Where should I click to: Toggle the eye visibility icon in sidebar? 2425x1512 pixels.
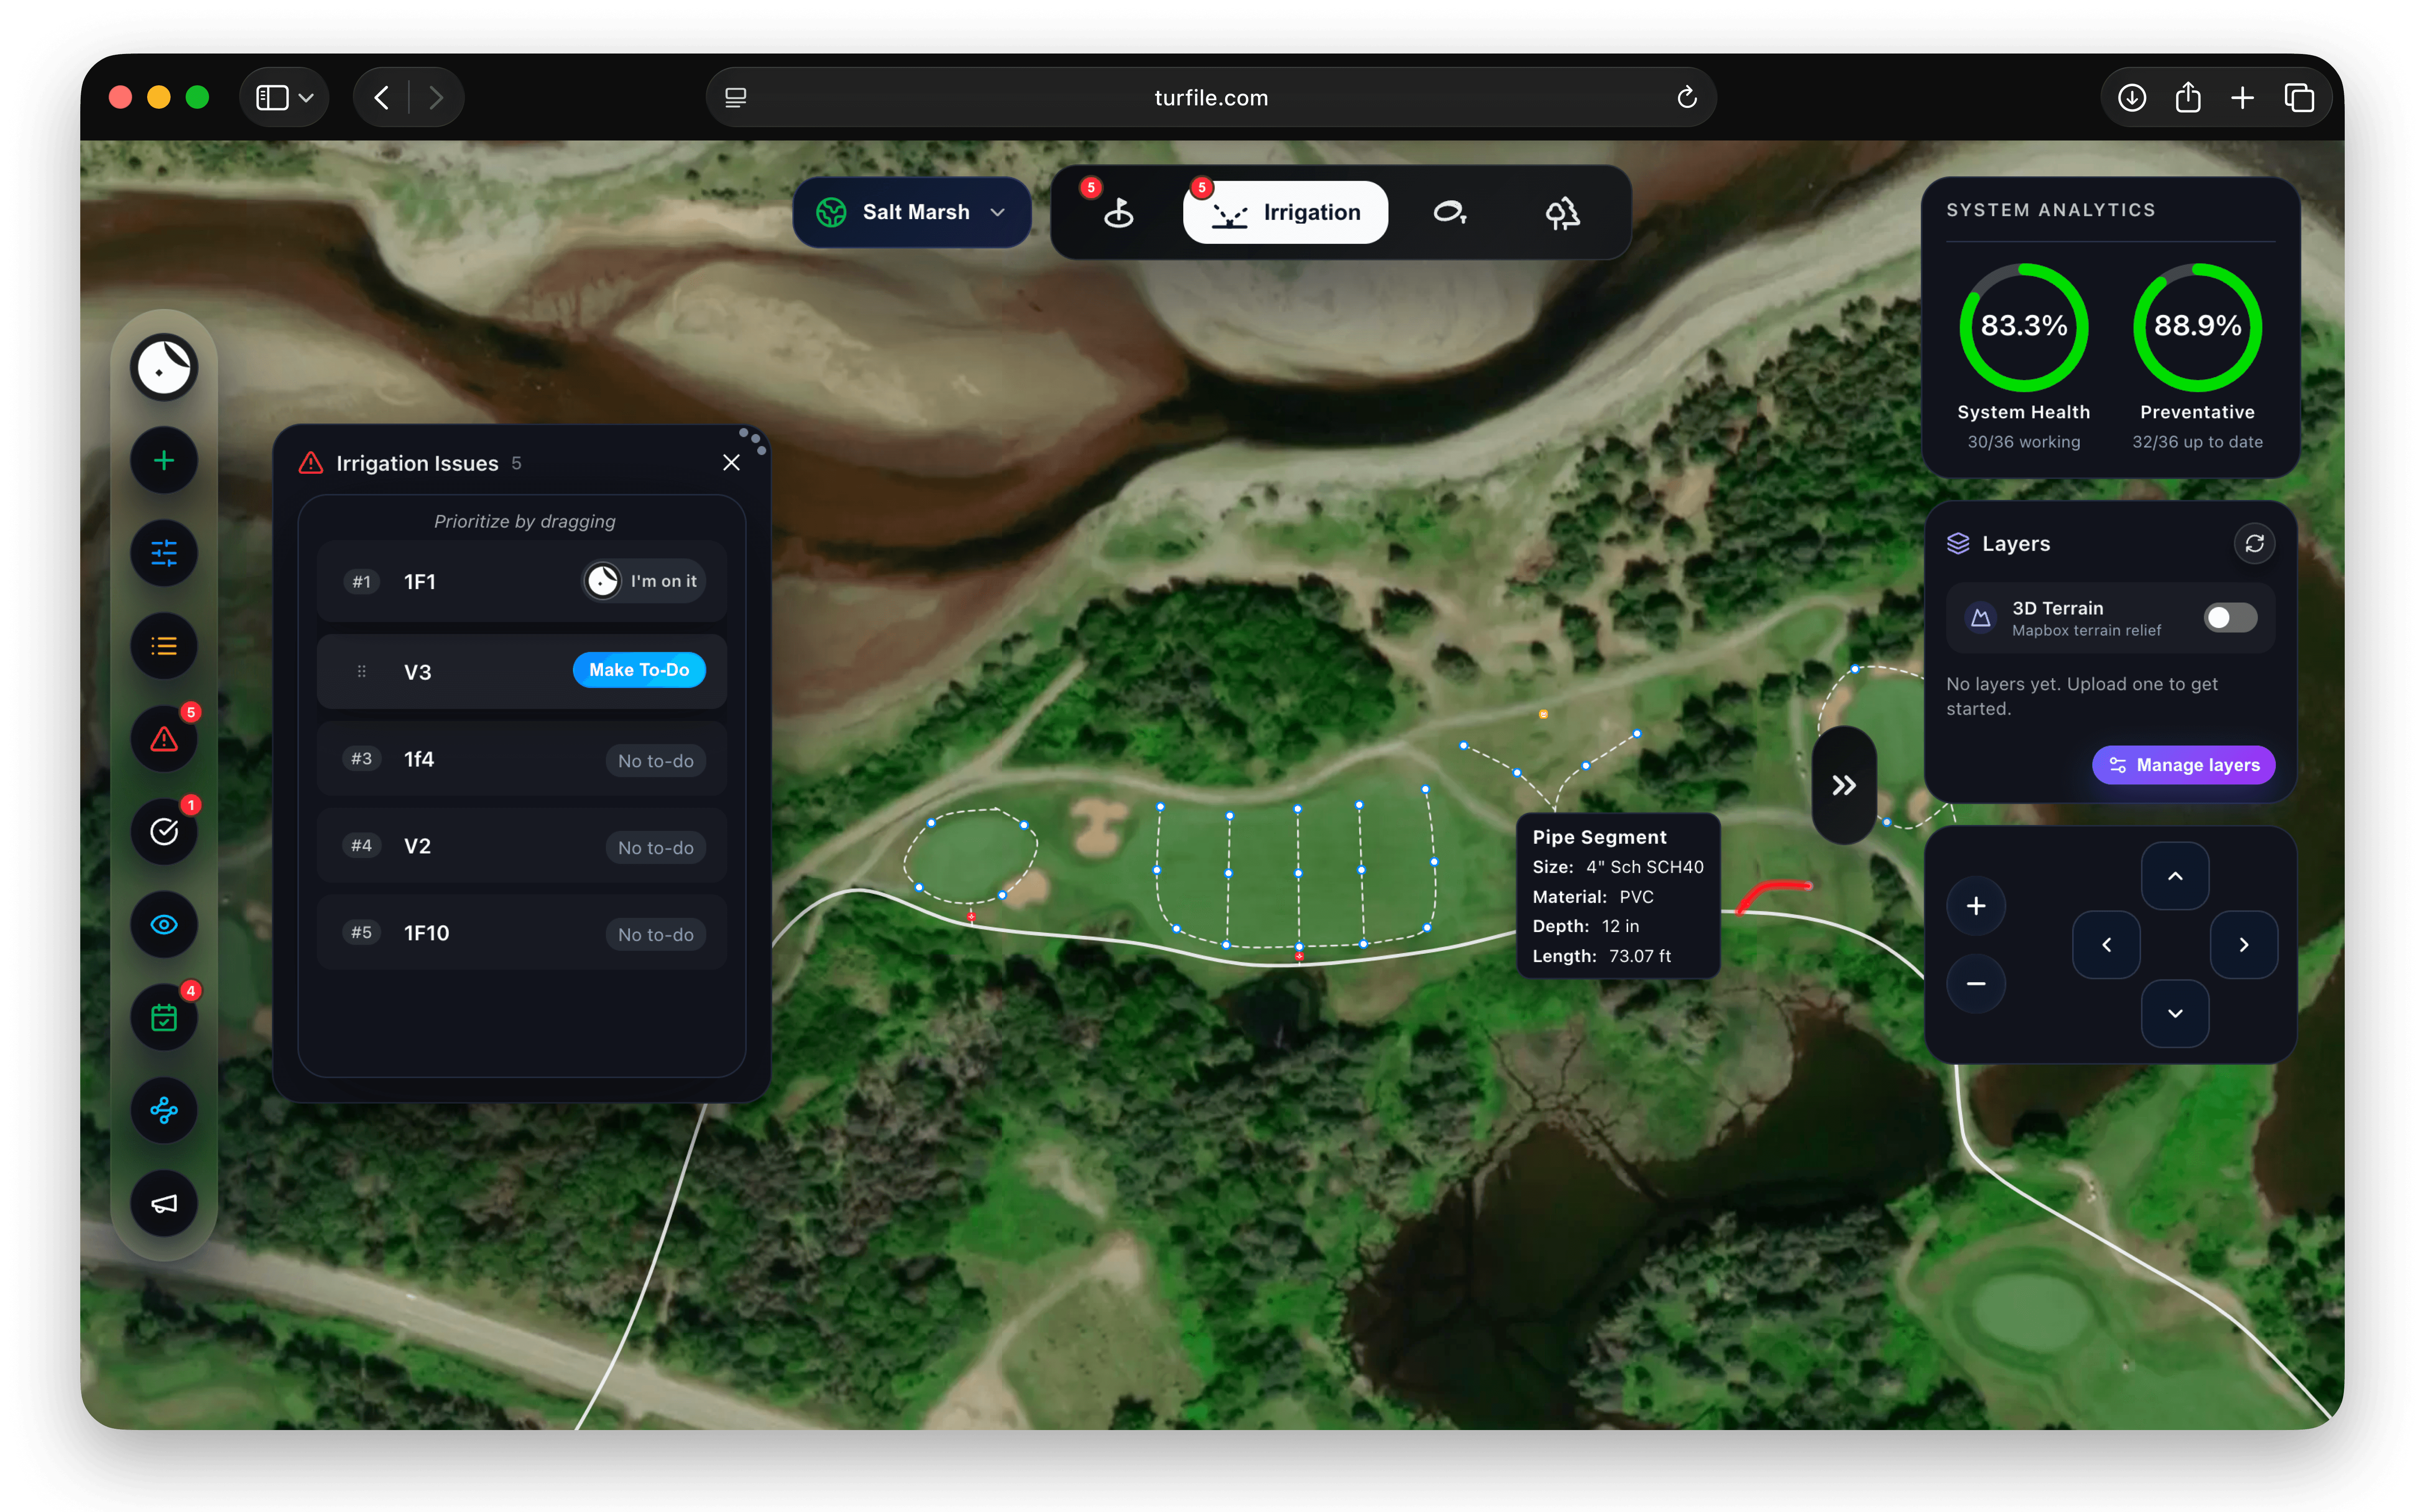(x=164, y=924)
